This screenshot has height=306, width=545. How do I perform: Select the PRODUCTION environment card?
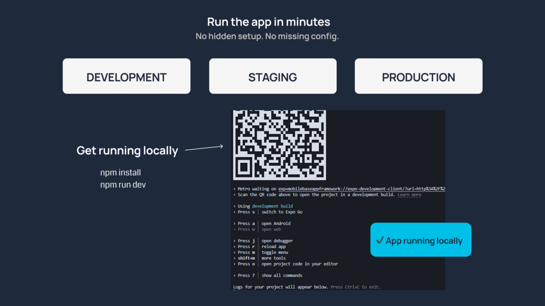(419, 76)
